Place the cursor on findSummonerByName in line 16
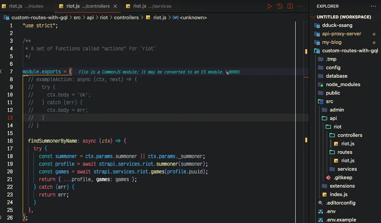 tap(52, 141)
